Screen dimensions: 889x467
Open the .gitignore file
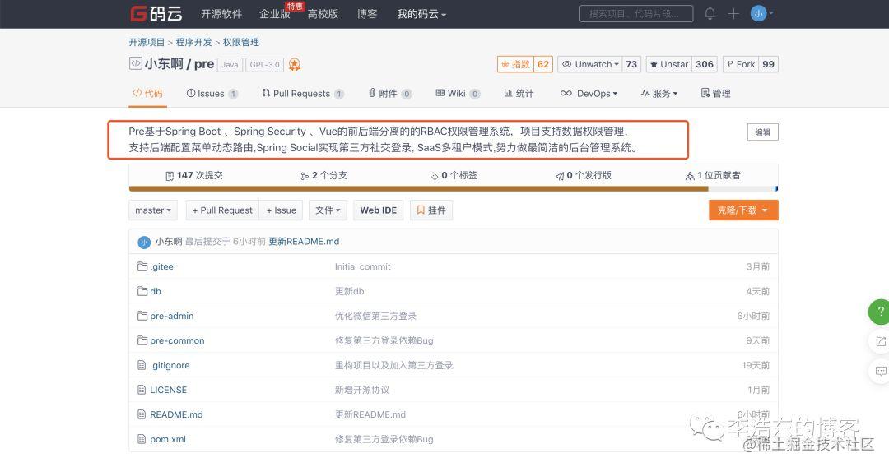170,365
